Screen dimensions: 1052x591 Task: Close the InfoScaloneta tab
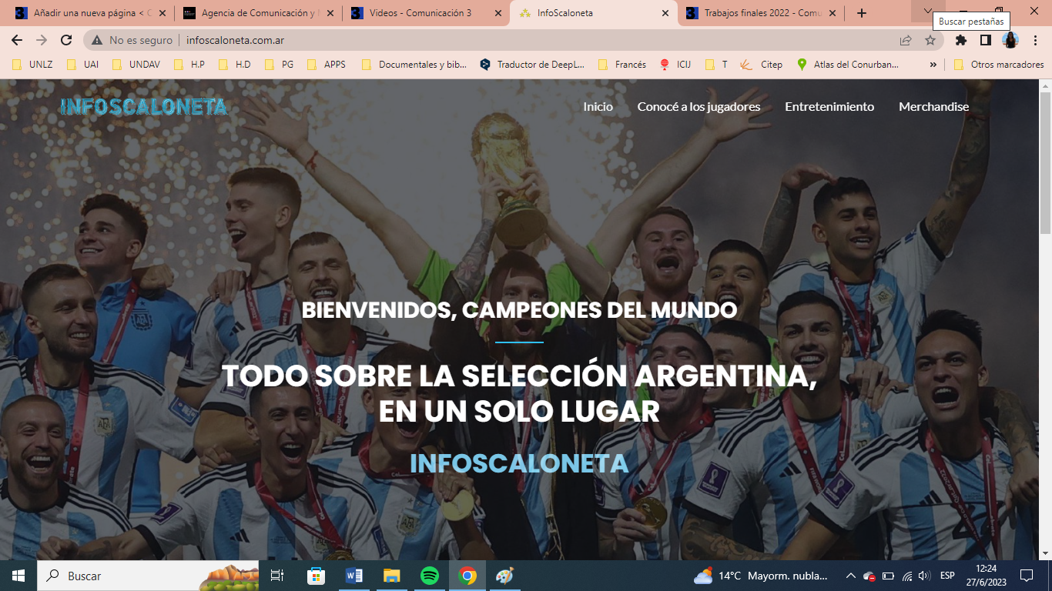click(x=665, y=13)
